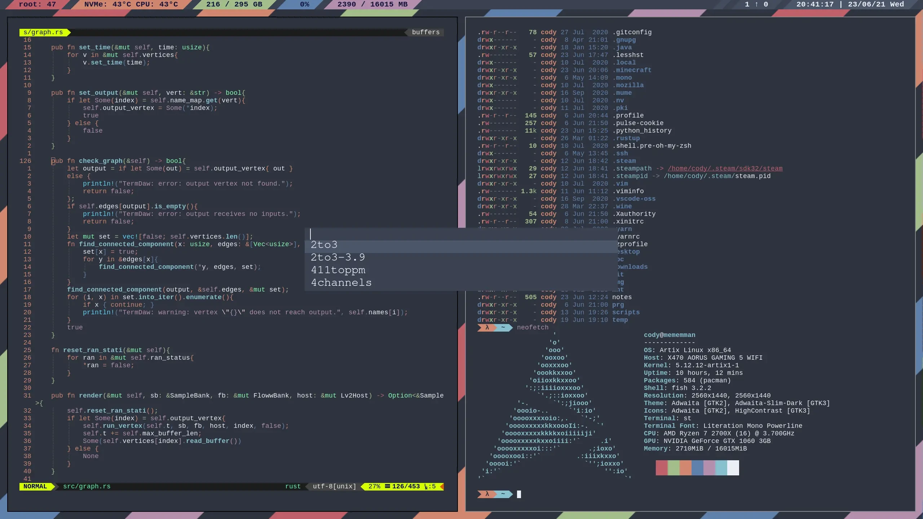This screenshot has width=923, height=519.
Task: Select 411toppm in the launcher list
Action: [338, 270]
